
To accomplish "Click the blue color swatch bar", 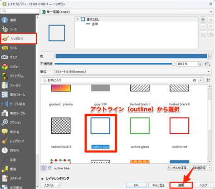I will click(x=131, y=56).
